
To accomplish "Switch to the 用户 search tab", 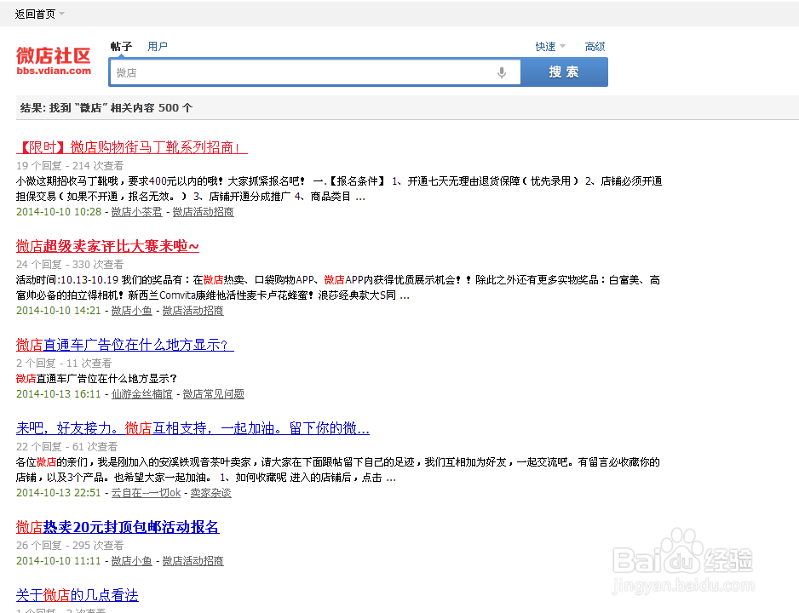I will [158, 46].
